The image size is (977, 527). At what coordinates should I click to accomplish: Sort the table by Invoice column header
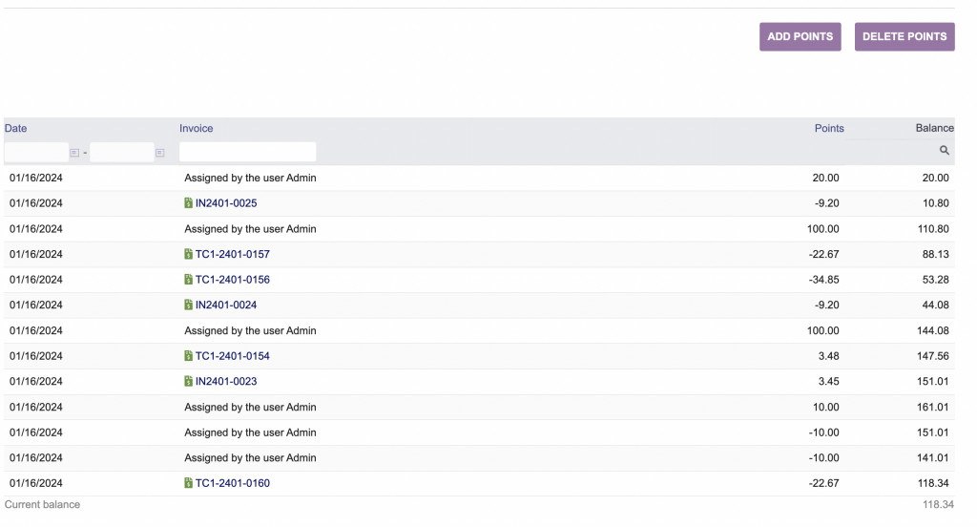[197, 128]
